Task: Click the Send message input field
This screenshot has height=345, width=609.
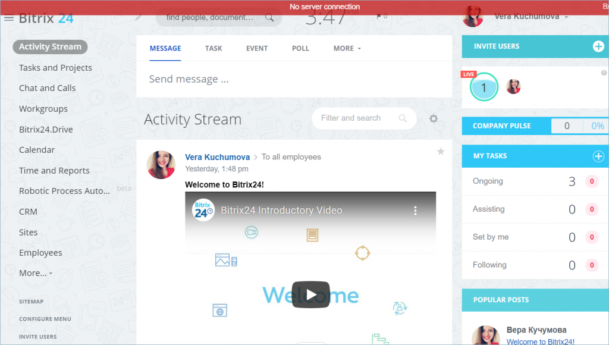Action: (294, 79)
